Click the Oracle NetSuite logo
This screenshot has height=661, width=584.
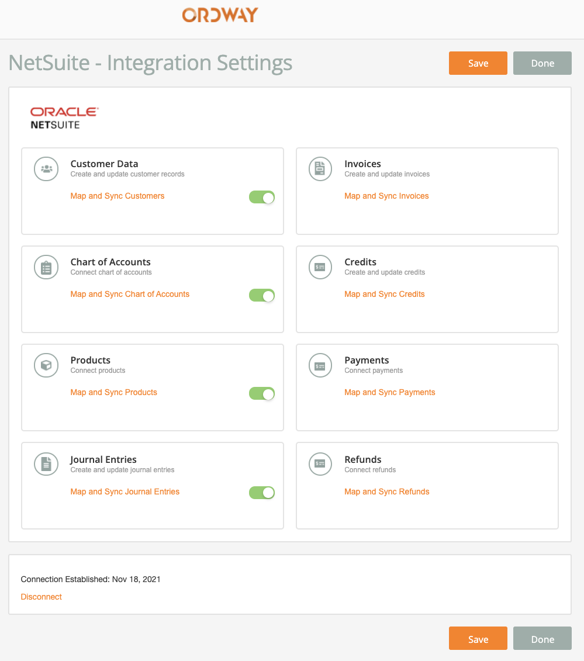coord(64,117)
